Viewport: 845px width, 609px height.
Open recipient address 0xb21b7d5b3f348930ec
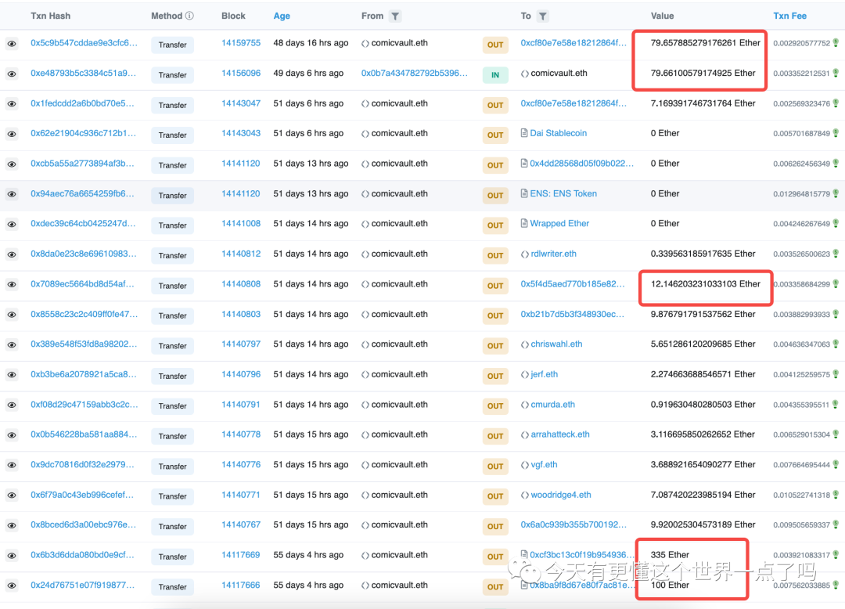pyautogui.click(x=572, y=314)
